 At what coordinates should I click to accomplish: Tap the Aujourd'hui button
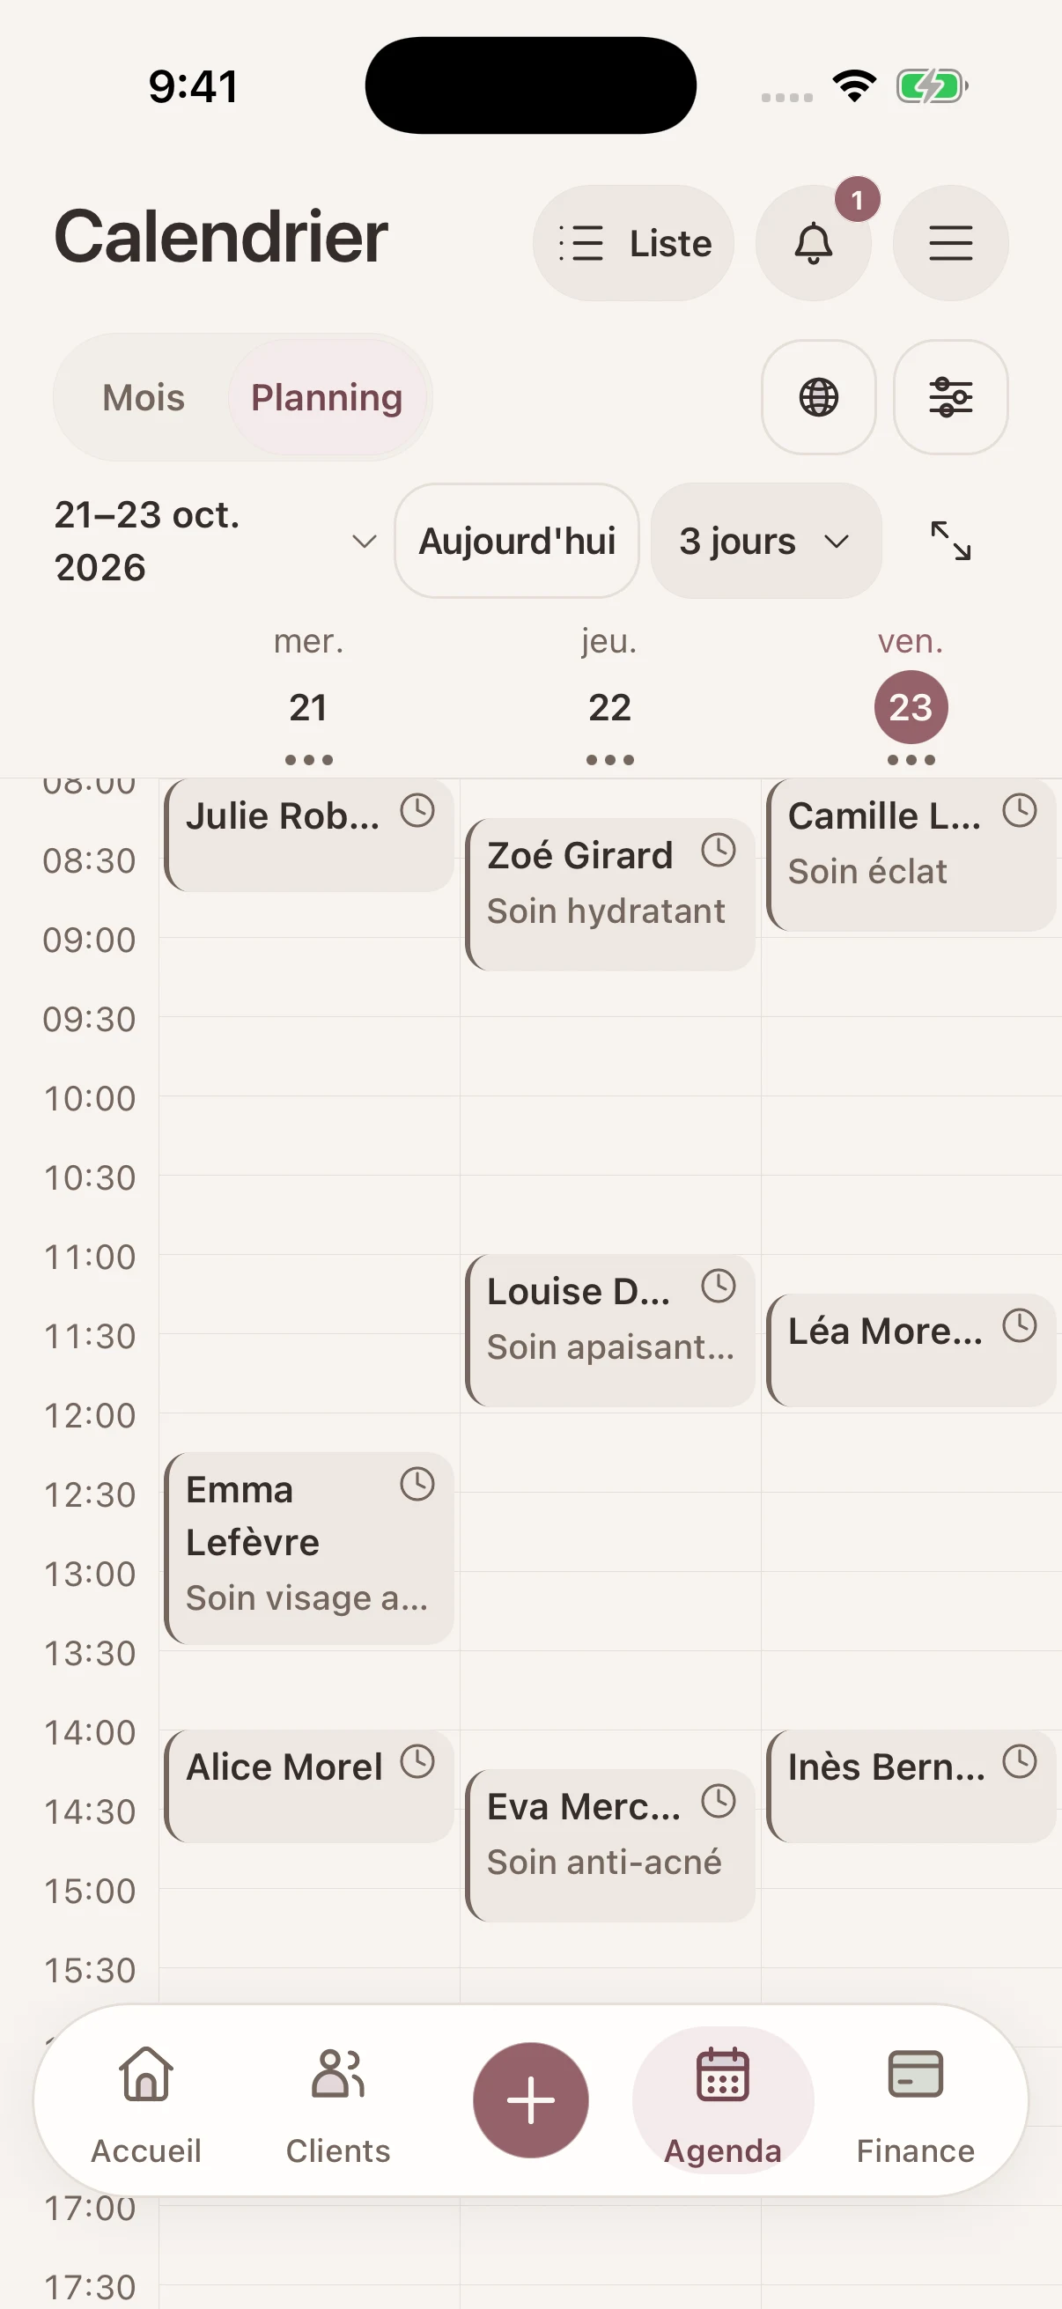[516, 541]
